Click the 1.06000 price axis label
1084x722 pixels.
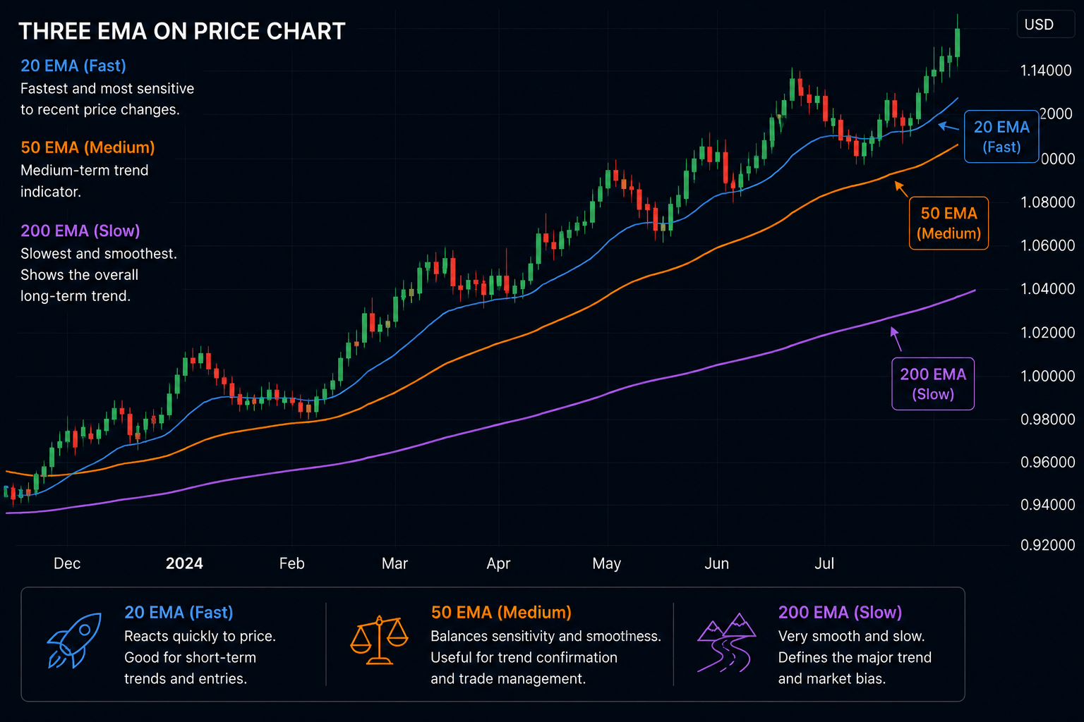tap(1048, 245)
